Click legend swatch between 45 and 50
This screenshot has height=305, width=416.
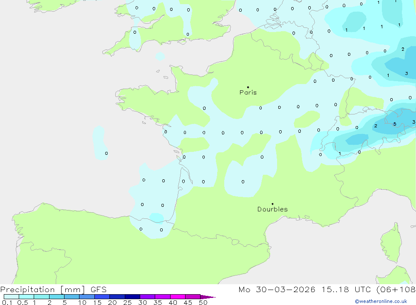coord(193,297)
